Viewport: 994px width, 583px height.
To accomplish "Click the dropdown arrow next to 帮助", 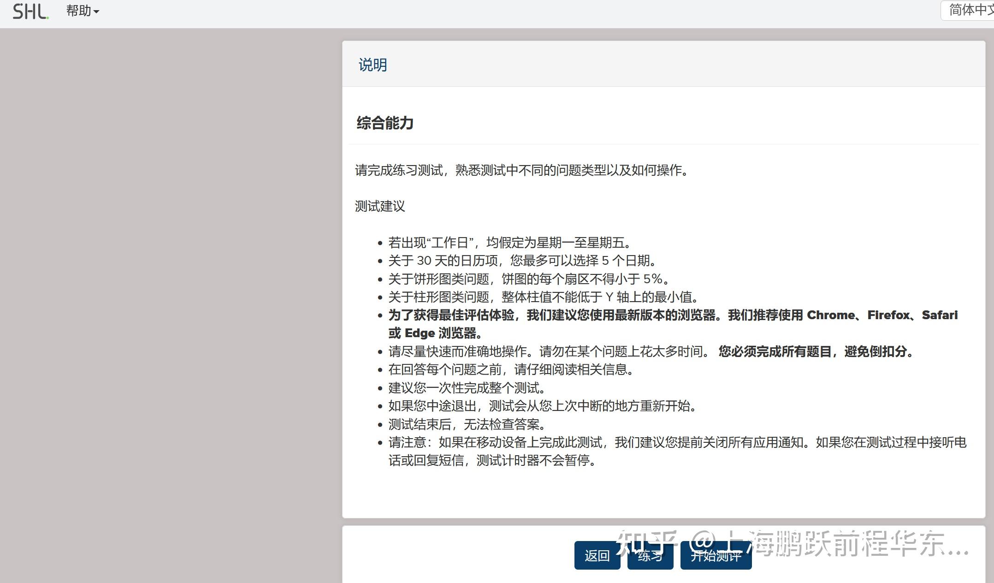I will (96, 12).
